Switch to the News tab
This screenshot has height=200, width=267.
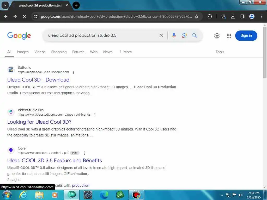pyautogui.click(x=108, y=52)
